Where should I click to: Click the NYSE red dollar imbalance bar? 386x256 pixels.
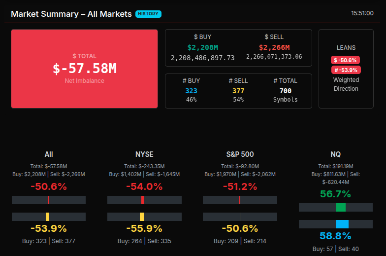click(143, 200)
